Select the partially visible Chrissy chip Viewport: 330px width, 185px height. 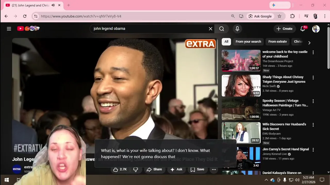point(298,42)
